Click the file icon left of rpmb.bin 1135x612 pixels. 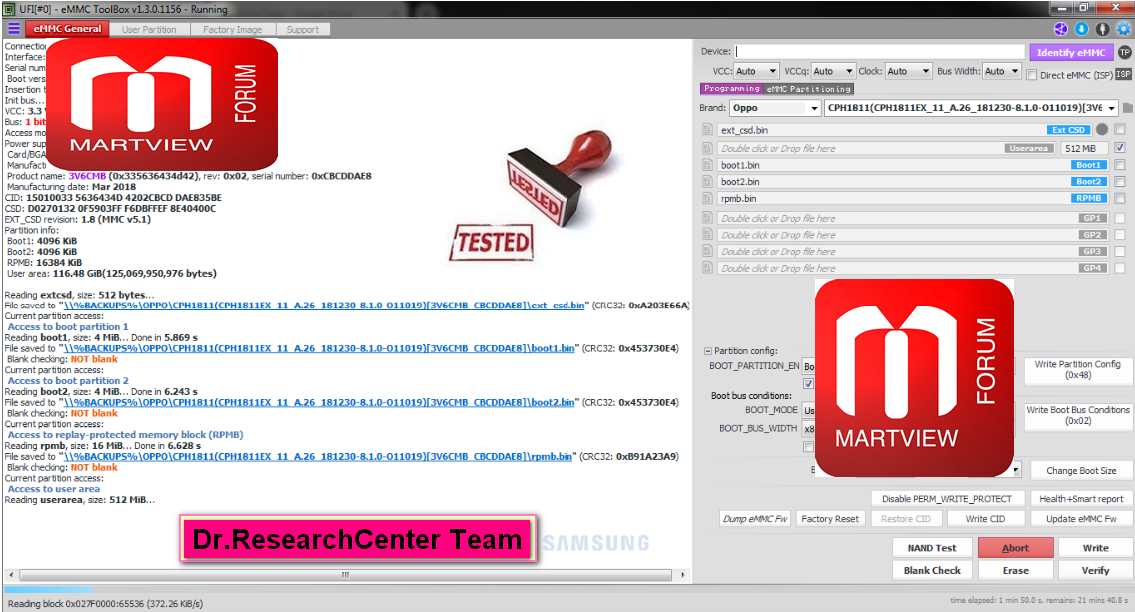708,199
